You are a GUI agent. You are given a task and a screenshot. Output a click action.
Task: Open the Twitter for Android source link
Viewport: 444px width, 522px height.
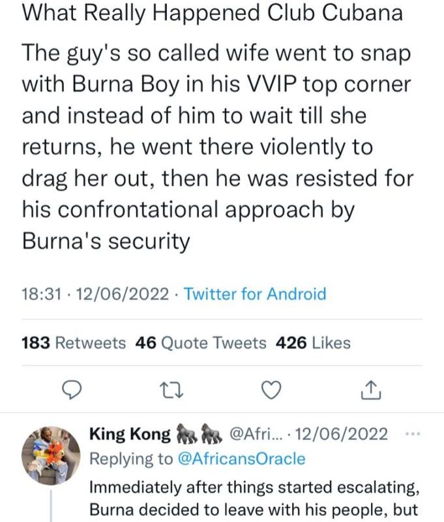click(255, 294)
